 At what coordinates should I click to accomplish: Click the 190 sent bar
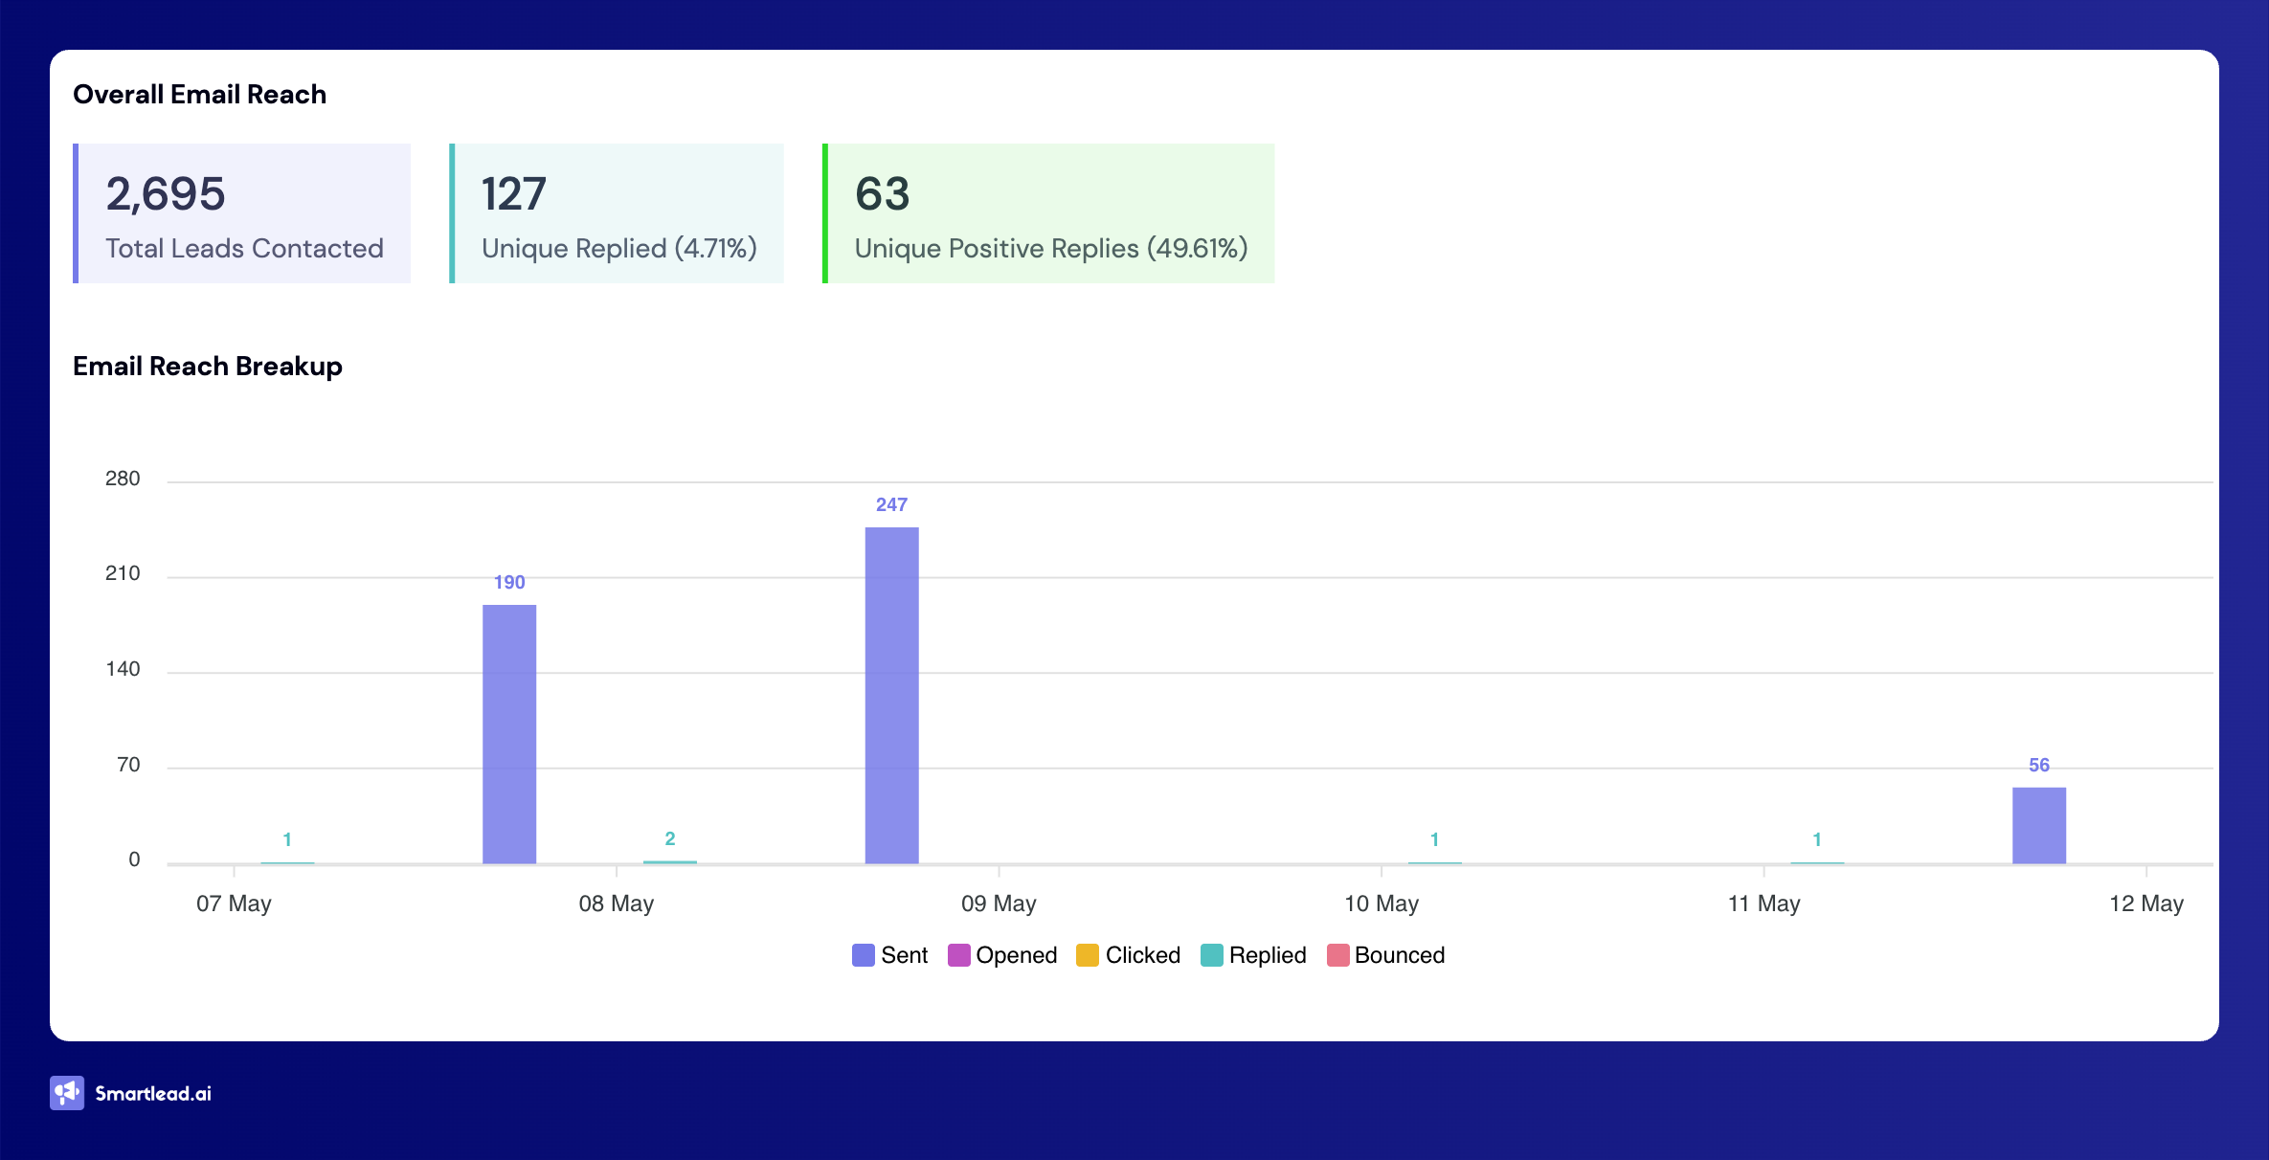click(x=509, y=733)
